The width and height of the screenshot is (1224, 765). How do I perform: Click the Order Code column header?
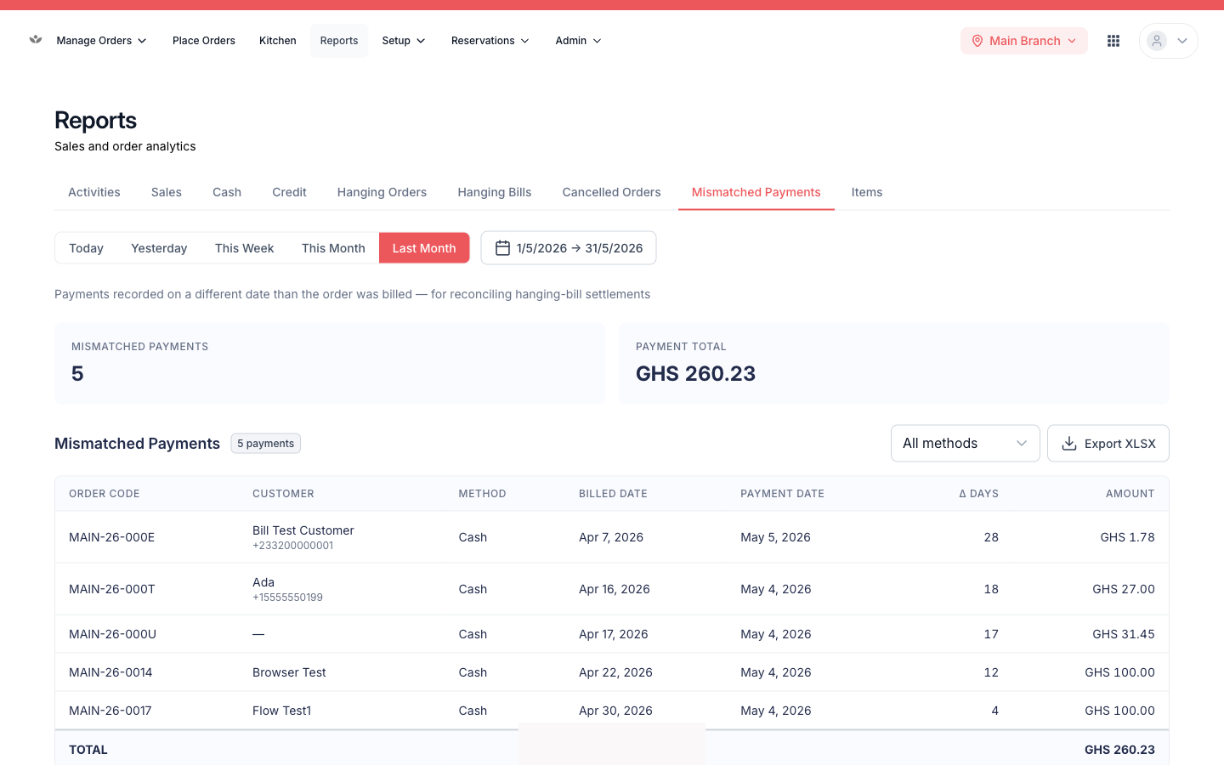click(105, 494)
